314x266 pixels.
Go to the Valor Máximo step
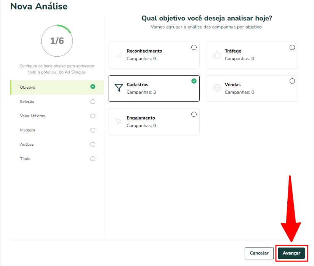pos(57,116)
